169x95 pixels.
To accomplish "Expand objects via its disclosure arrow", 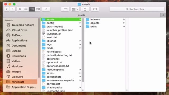I will (x=124, y=23).
